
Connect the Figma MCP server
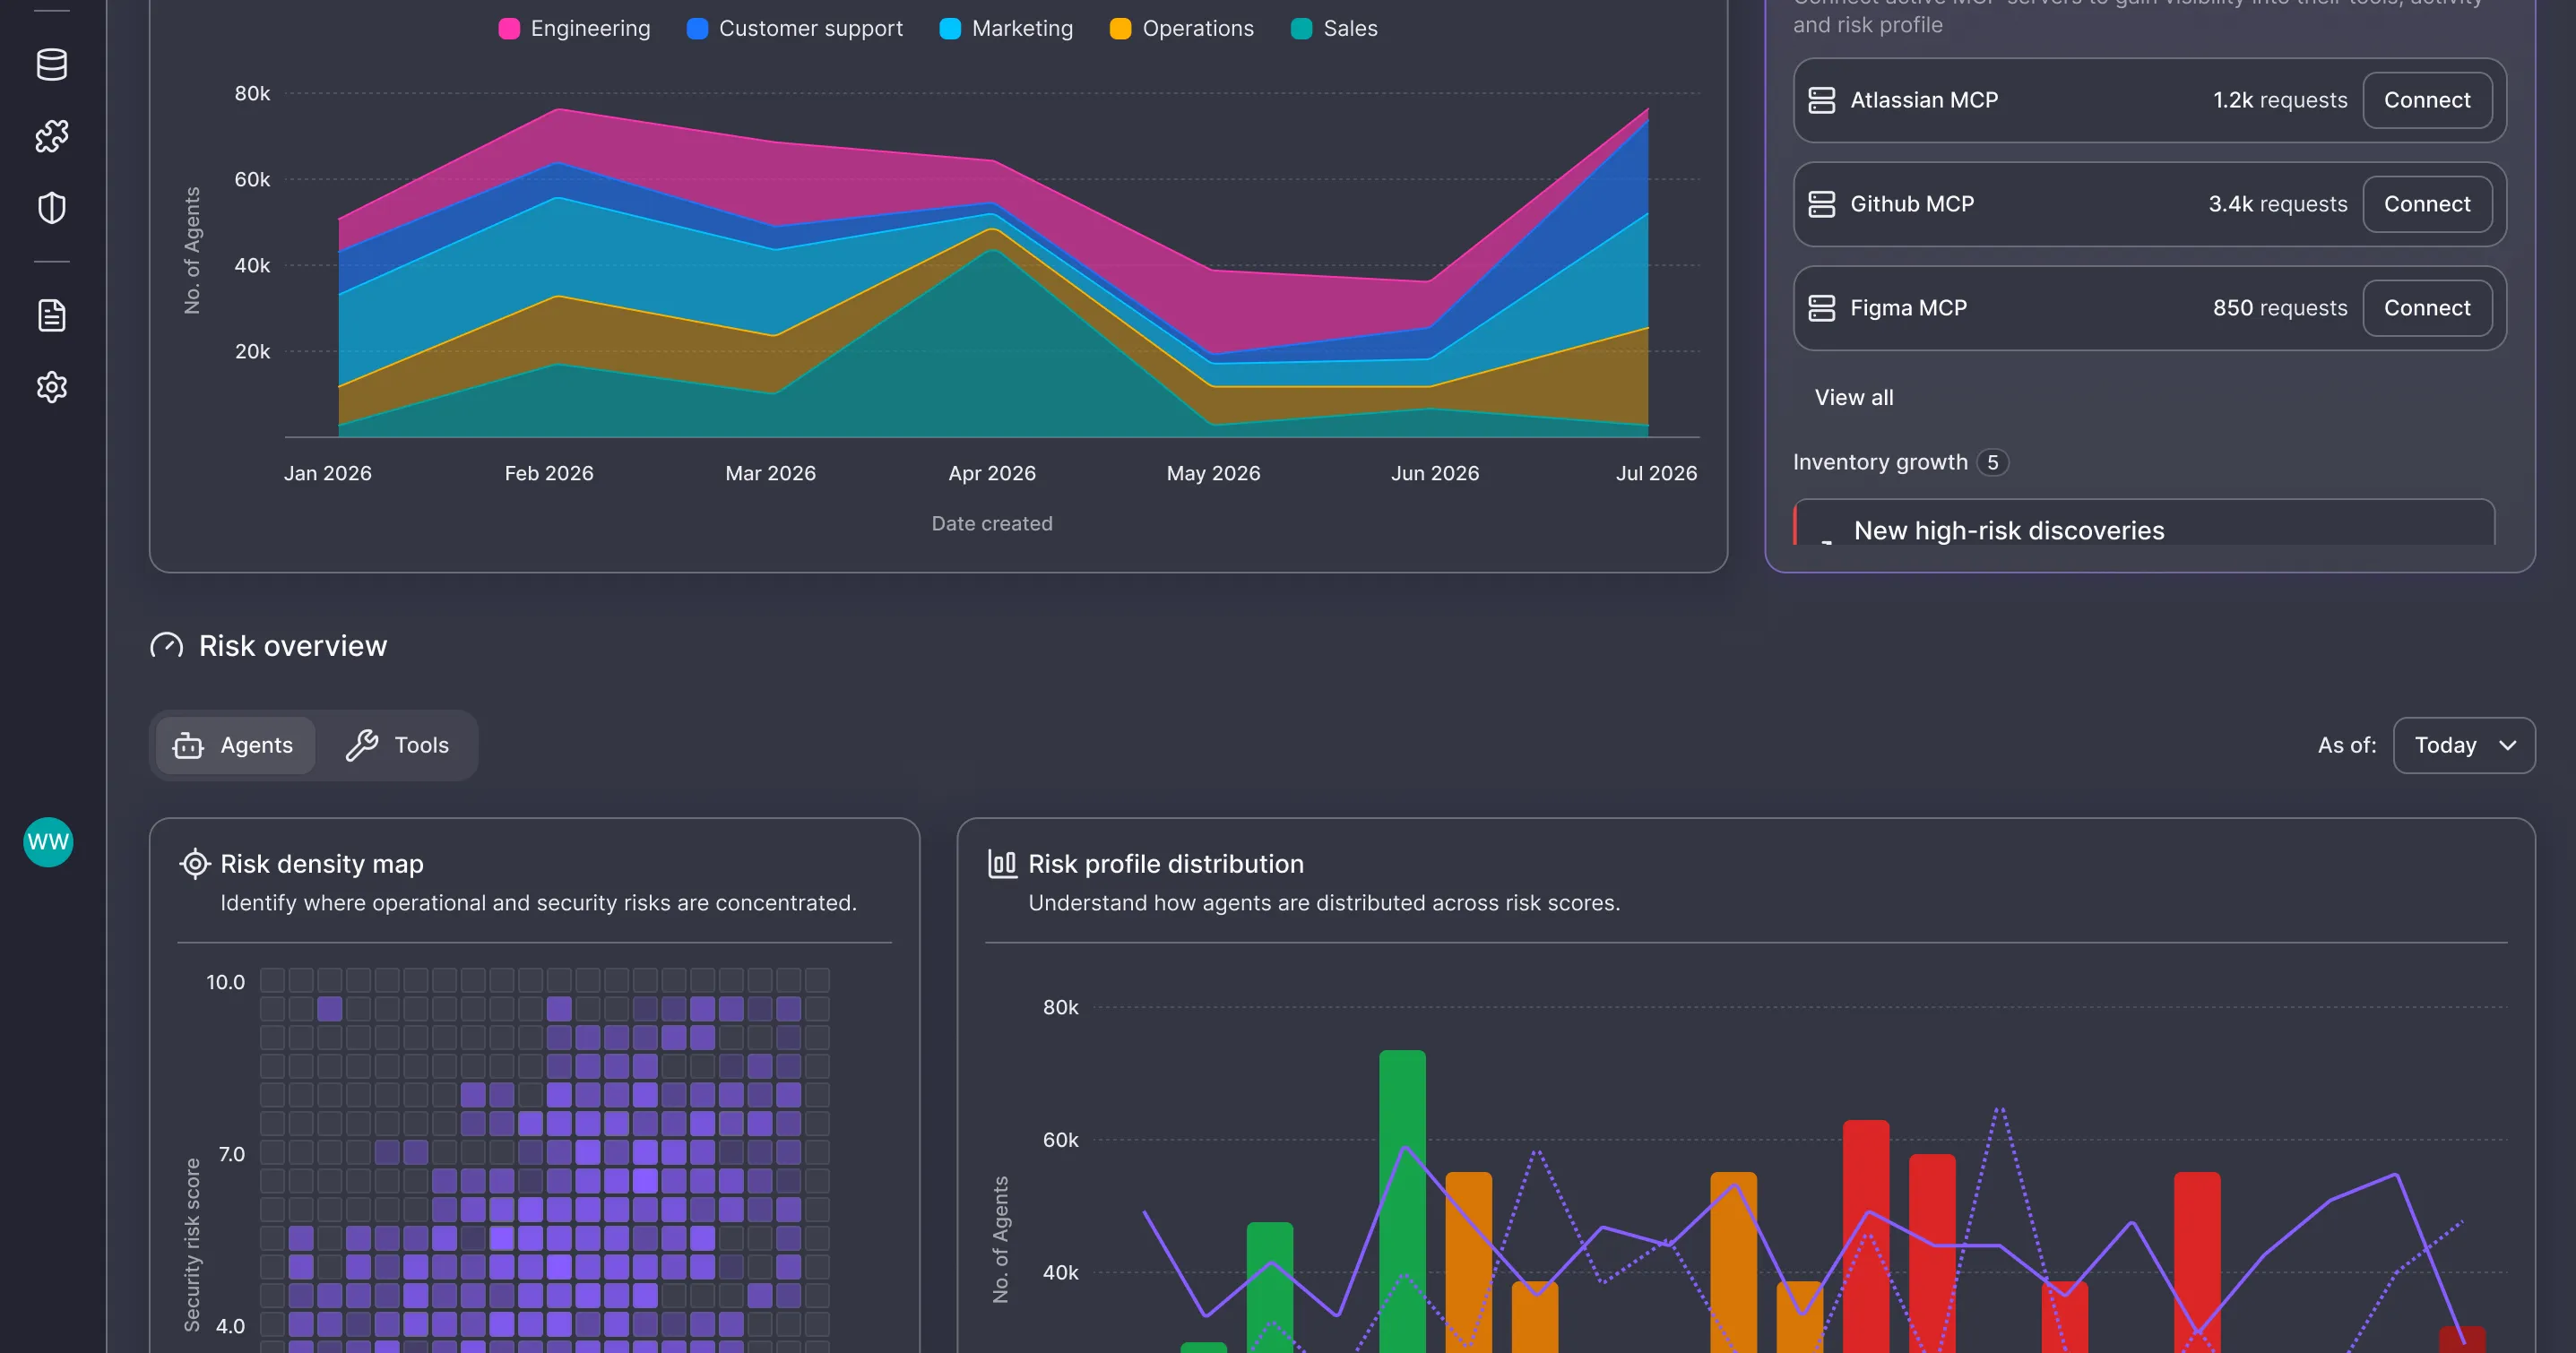click(2427, 308)
